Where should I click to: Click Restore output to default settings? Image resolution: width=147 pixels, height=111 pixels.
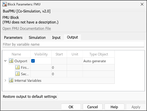(x=30, y=96)
